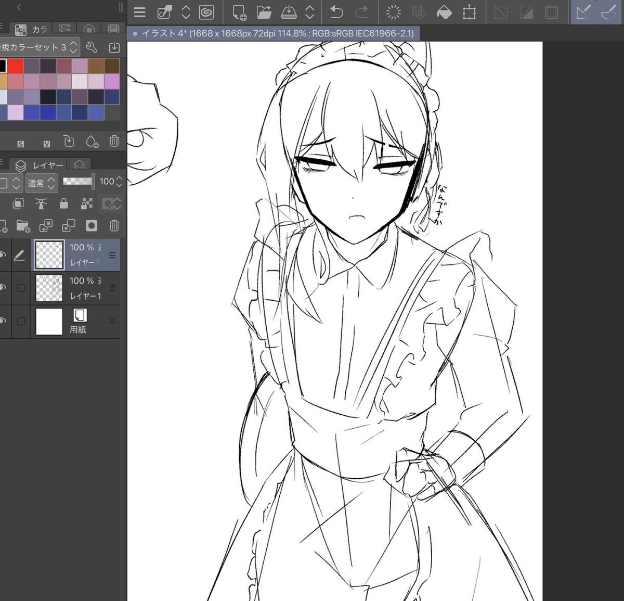Screen dimensions: 624x601
Task: Toggle Set as Reference Layer lighthouse
Action: [x=41, y=203]
